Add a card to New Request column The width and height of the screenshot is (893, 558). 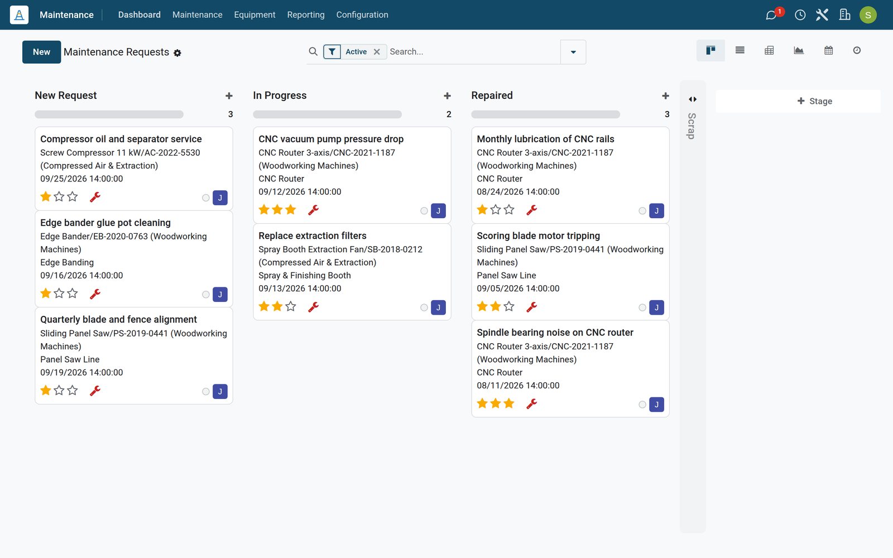(x=229, y=96)
